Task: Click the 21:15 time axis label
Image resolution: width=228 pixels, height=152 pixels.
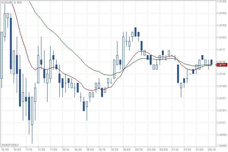Action: [x=175, y=149]
